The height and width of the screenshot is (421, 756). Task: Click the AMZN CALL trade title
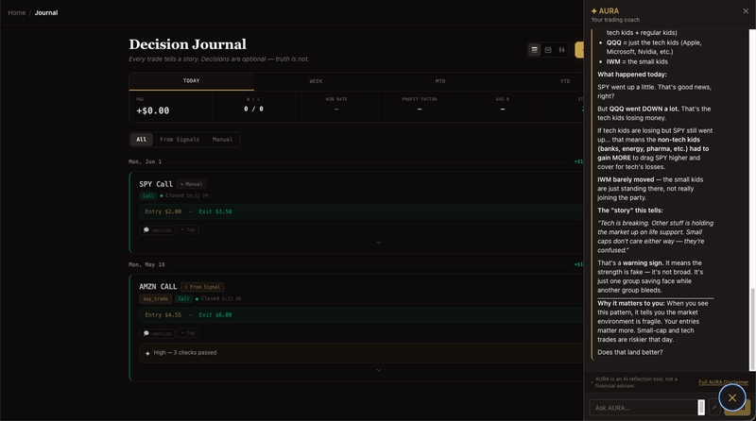[x=158, y=287]
